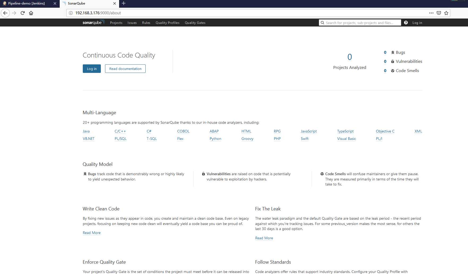
Task: Click bug icon in Quality Model section
Action: 85,174
